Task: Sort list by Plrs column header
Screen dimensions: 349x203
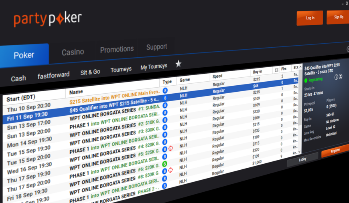Action: tap(284, 69)
